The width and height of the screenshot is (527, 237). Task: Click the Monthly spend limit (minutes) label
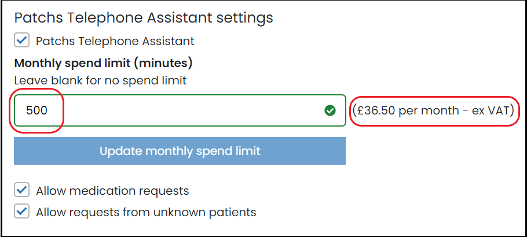tap(103, 63)
